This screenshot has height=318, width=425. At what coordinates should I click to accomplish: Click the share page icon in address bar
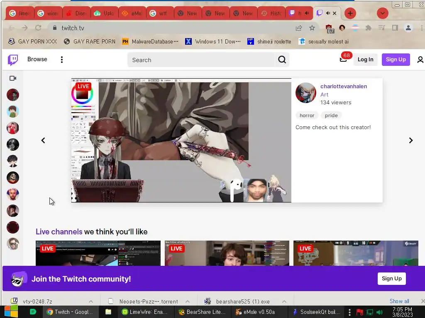coord(299,28)
